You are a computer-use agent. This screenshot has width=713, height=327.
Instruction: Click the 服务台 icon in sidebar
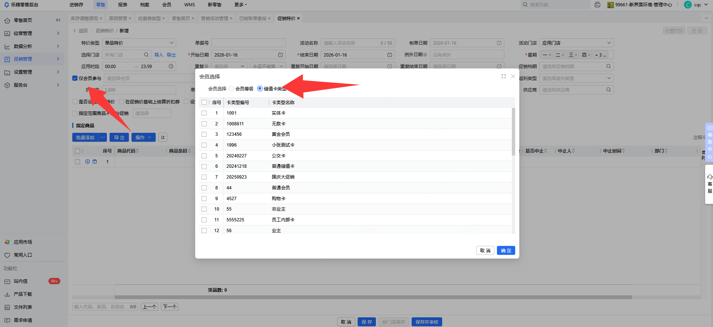[7, 85]
